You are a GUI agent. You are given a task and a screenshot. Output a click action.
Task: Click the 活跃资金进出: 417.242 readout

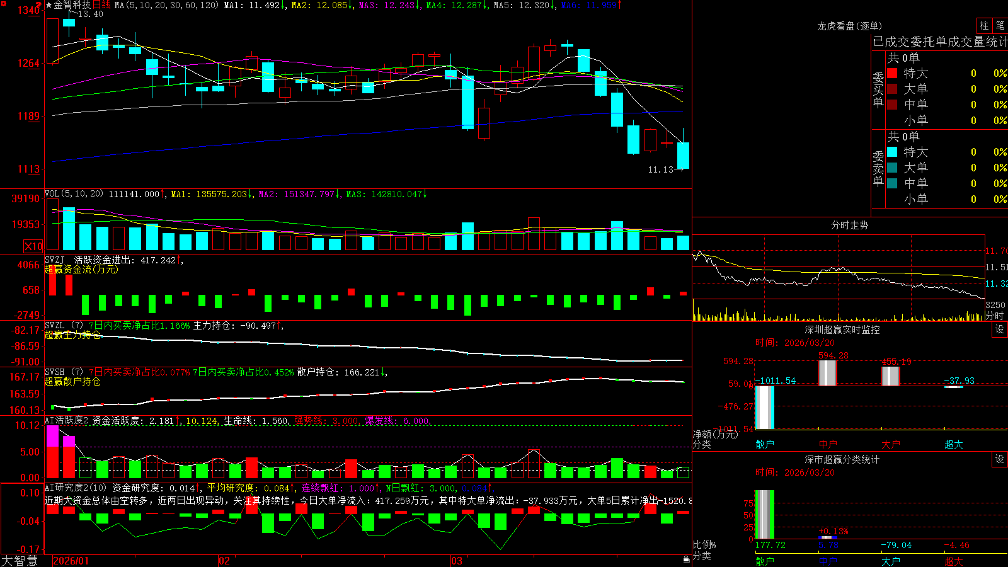pyautogui.click(x=128, y=260)
